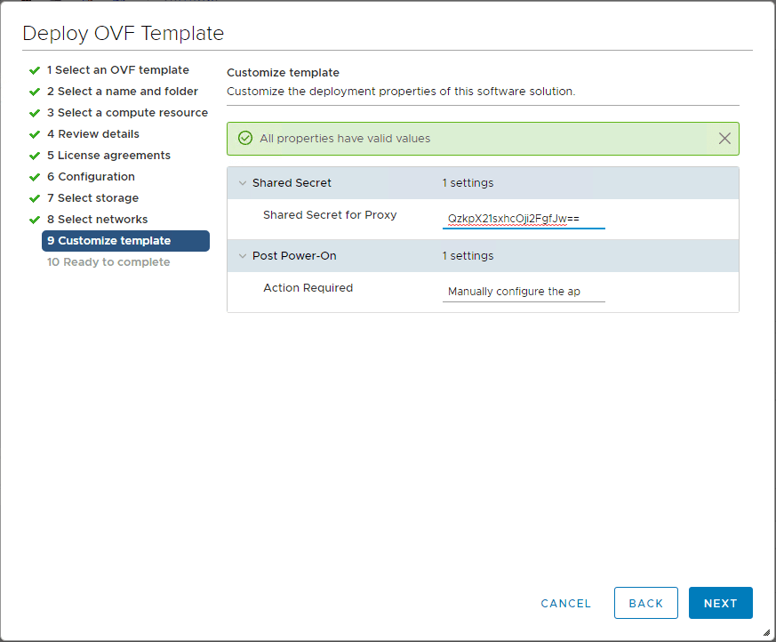This screenshot has width=776, height=642.
Task: Click step 10 Ready to complete
Action: click(x=107, y=261)
